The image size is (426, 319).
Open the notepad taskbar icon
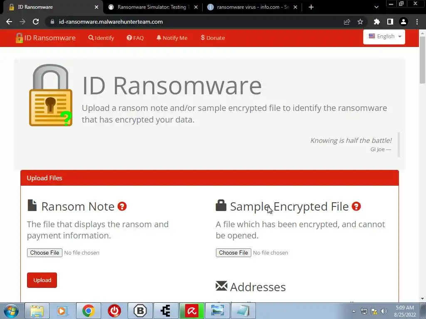pyautogui.click(x=243, y=311)
